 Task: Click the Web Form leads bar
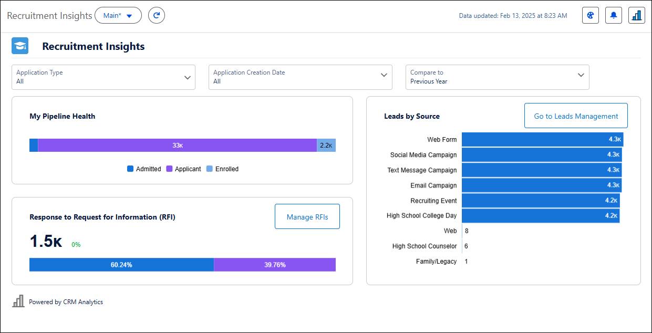[542, 139]
